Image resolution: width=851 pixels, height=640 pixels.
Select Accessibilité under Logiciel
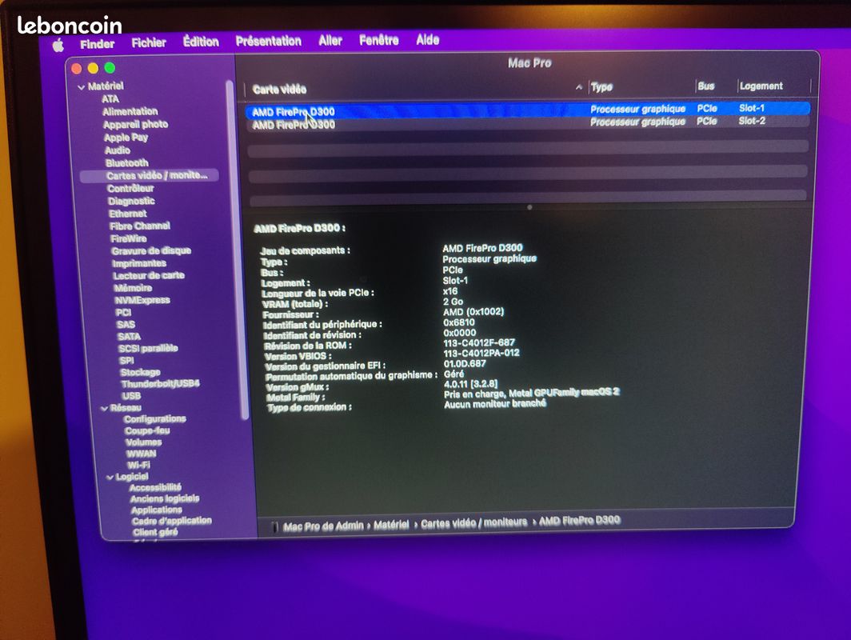(x=155, y=487)
